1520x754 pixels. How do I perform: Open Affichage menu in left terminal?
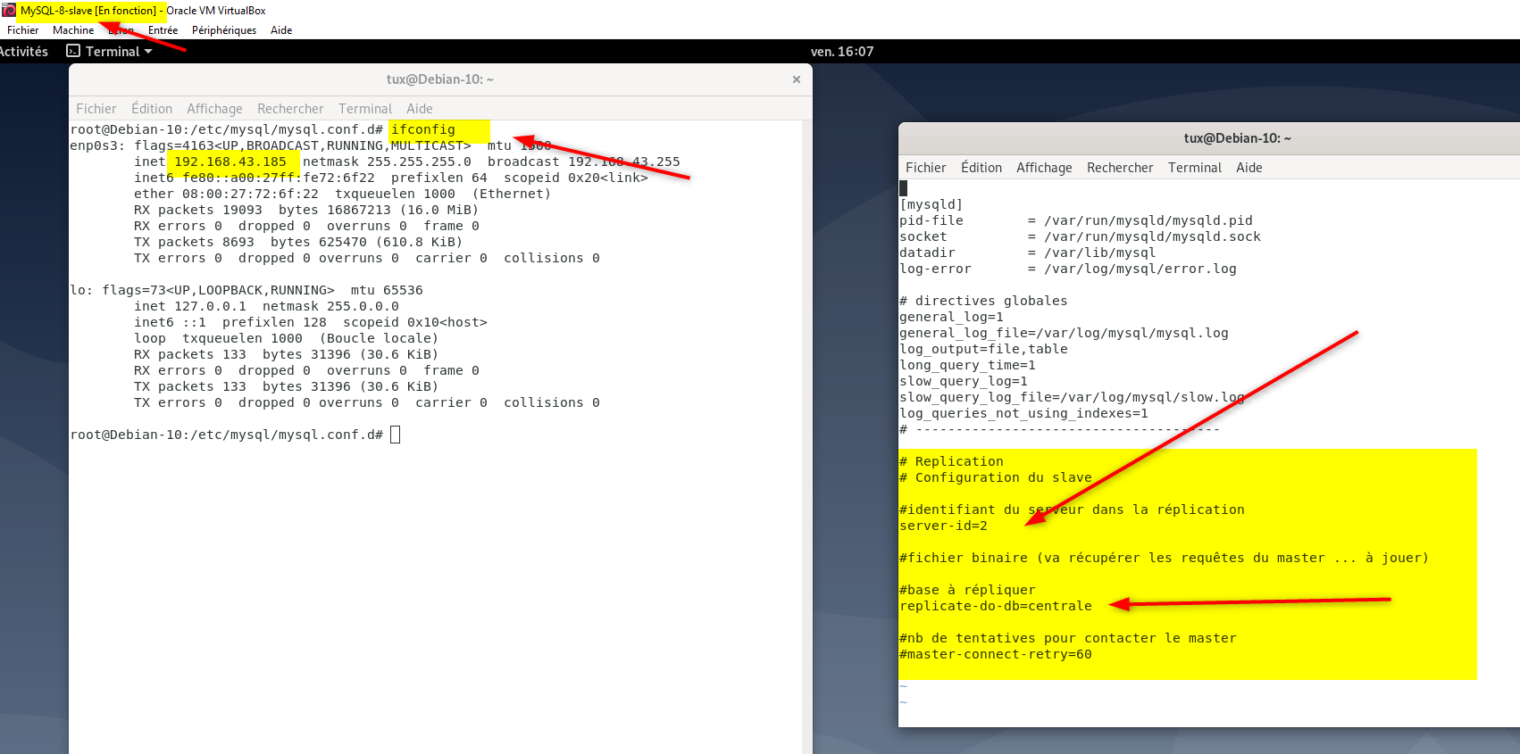(214, 109)
